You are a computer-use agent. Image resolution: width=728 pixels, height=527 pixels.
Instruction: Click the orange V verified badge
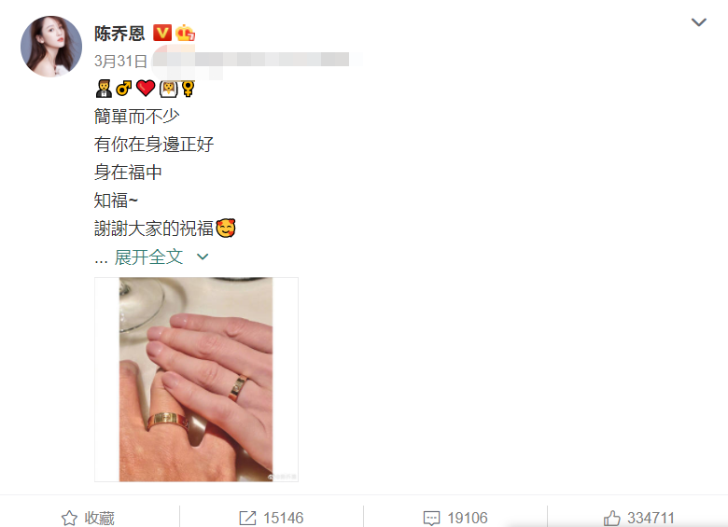click(162, 33)
